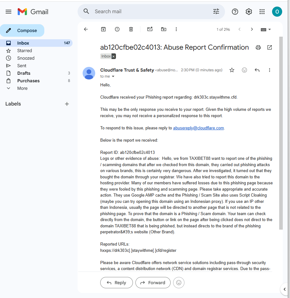This screenshot has height=298, width=290.
Task: Delete this email with trash icon
Action: [131, 29]
